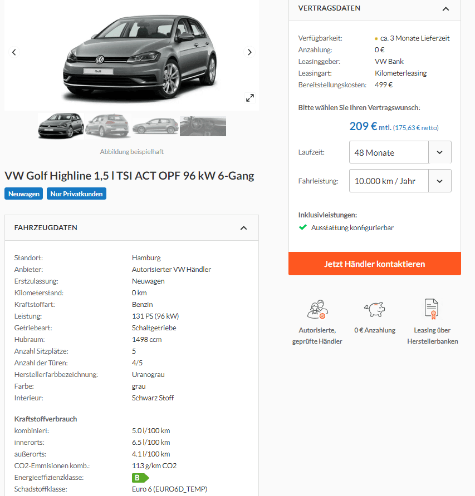This screenshot has width=475, height=496.
Task: Click the green B energy efficiency badge
Action: pyautogui.click(x=140, y=478)
